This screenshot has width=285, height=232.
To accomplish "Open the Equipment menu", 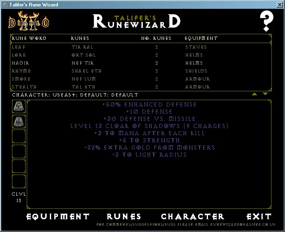I will click(58, 216).
